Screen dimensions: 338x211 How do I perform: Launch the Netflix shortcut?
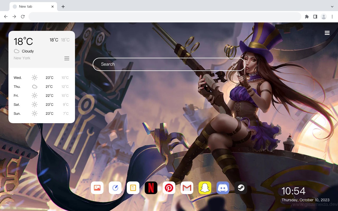[x=151, y=188]
